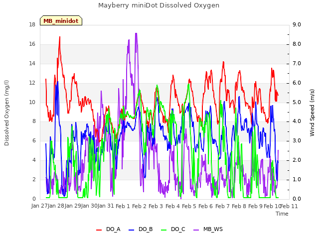The image size is (319, 239).
Task: Click the purple MB_WS legend color marker
Action: coord(196,230)
